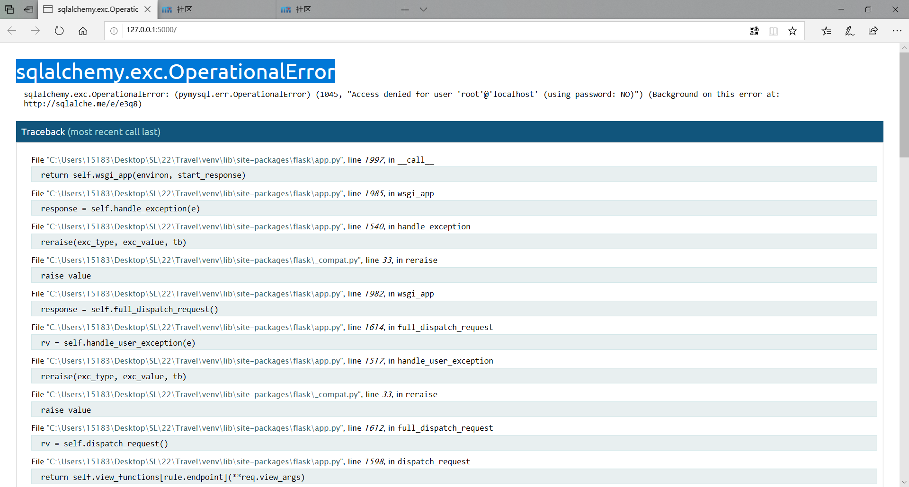The image size is (909, 487).
Task: Minimize the browser window
Action: [x=841, y=9]
